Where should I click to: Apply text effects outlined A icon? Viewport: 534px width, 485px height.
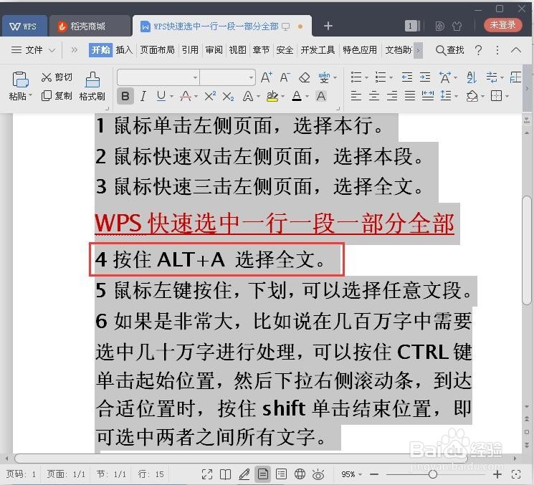248,96
